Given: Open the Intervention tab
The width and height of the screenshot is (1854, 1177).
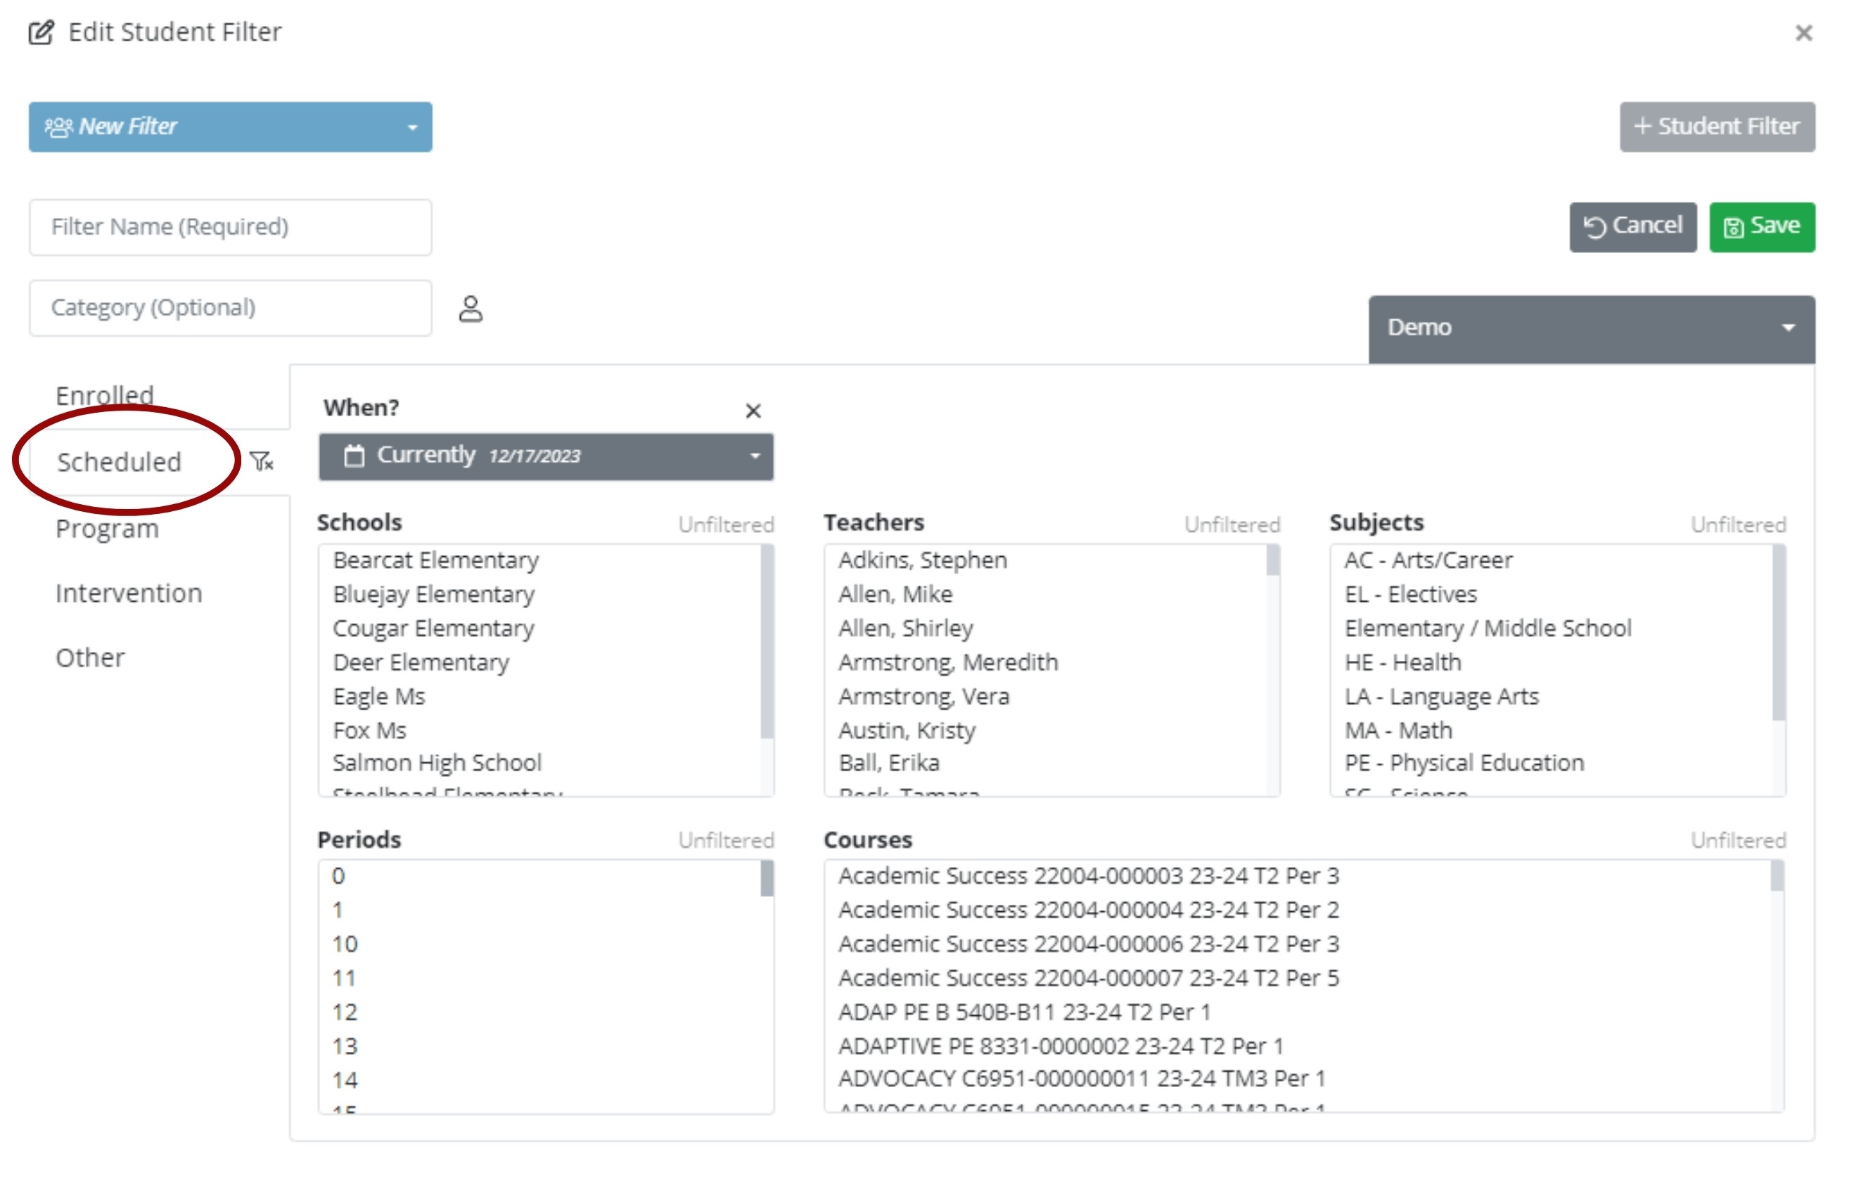Looking at the screenshot, I should coord(129,593).
